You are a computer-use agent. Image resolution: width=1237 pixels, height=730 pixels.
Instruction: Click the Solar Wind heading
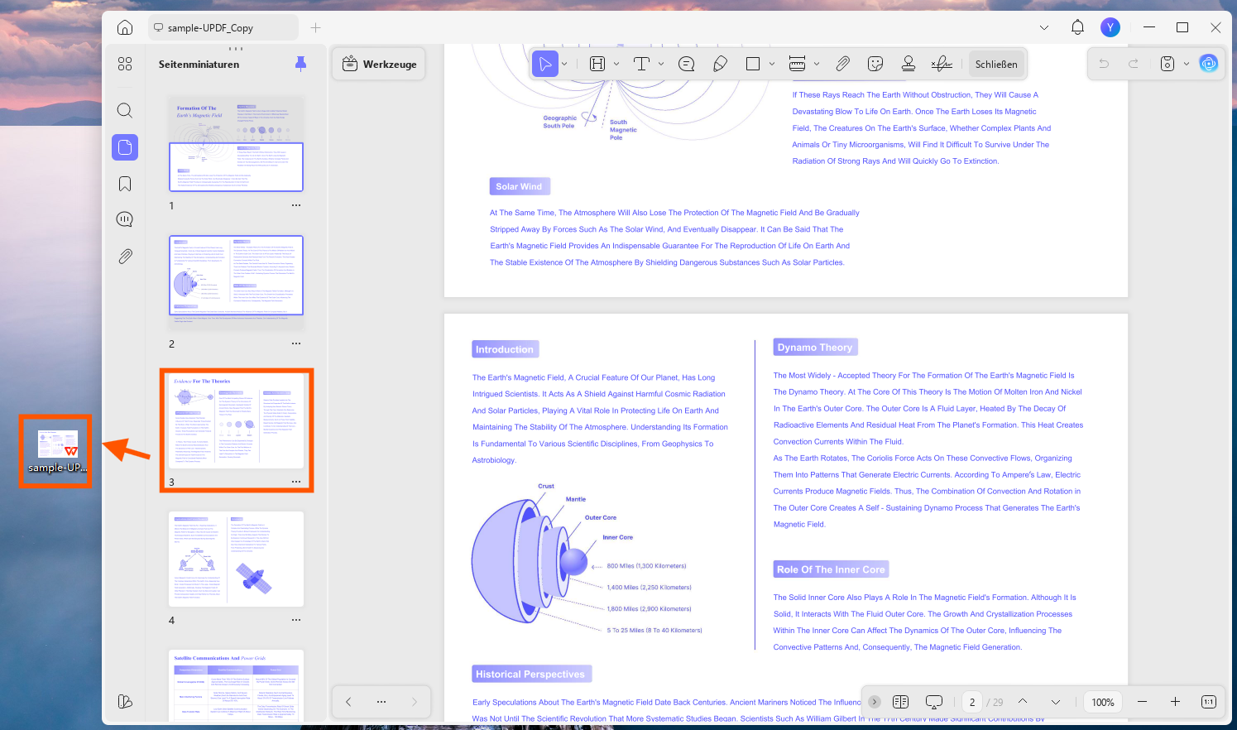pyautogui.click(x=519, y=187)
